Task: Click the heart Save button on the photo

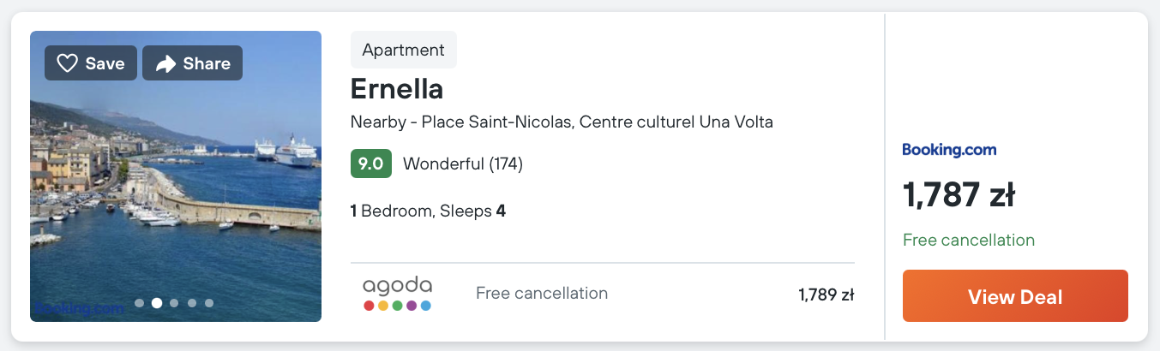Action: [91, 63]
